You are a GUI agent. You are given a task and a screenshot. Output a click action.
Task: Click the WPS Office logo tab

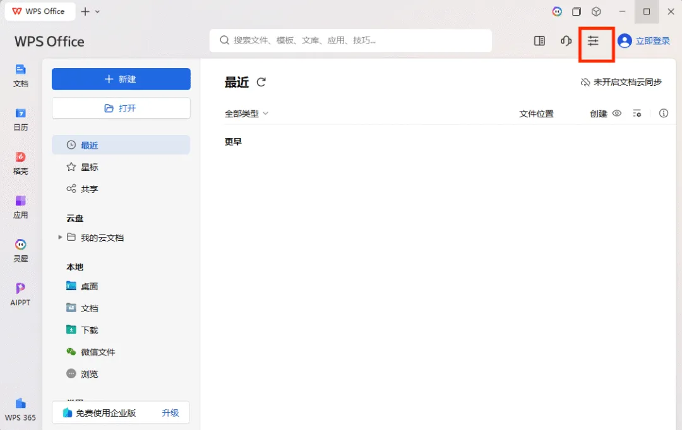coord(40,11)
